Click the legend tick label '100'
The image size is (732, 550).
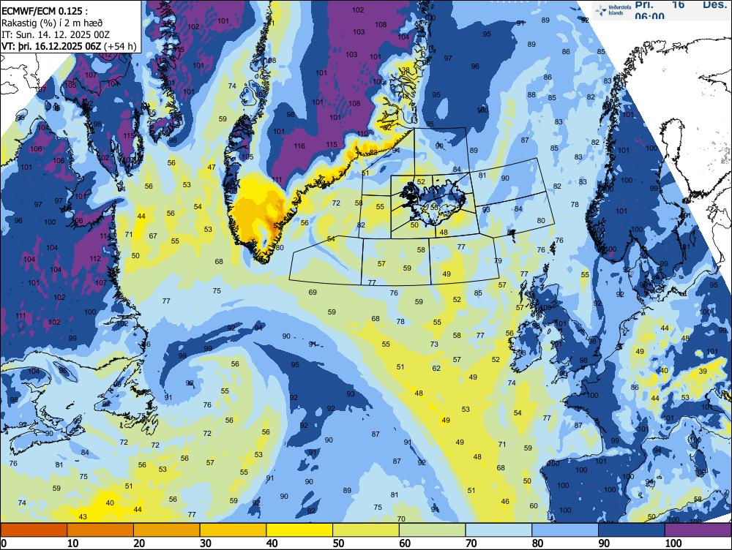[673, 543]
